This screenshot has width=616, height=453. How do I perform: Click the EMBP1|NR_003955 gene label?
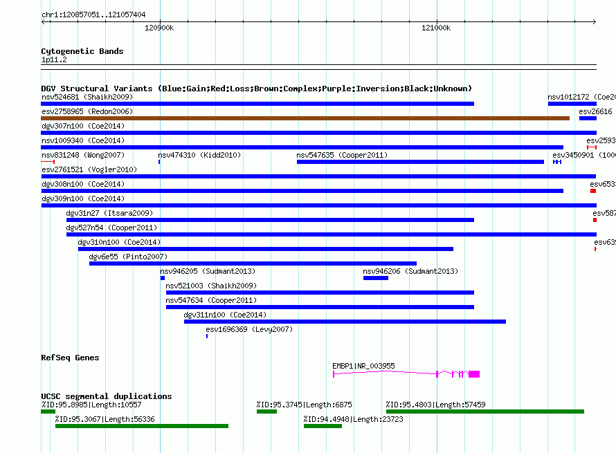[x=363, y=366]
